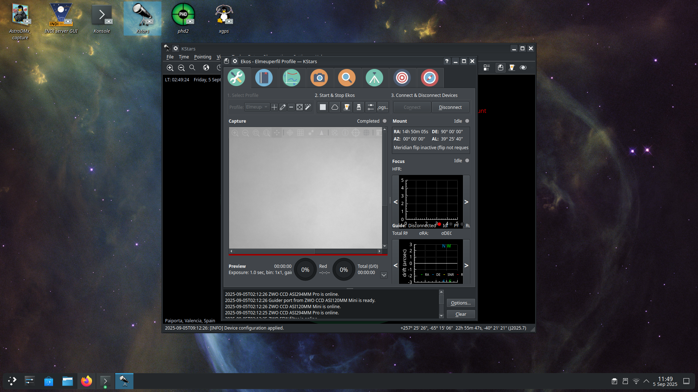Open the Ekos Scheduler tab (notebook icon)

pyautogui.click(x=264, y=78)
